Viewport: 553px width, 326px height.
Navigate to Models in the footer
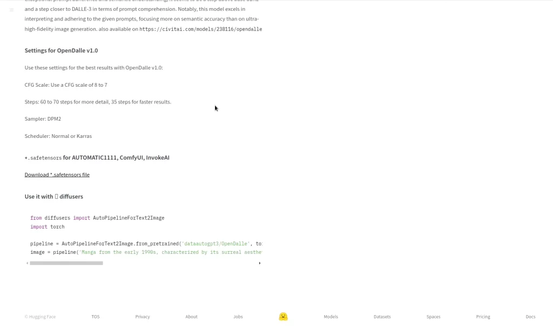[331, 317]
